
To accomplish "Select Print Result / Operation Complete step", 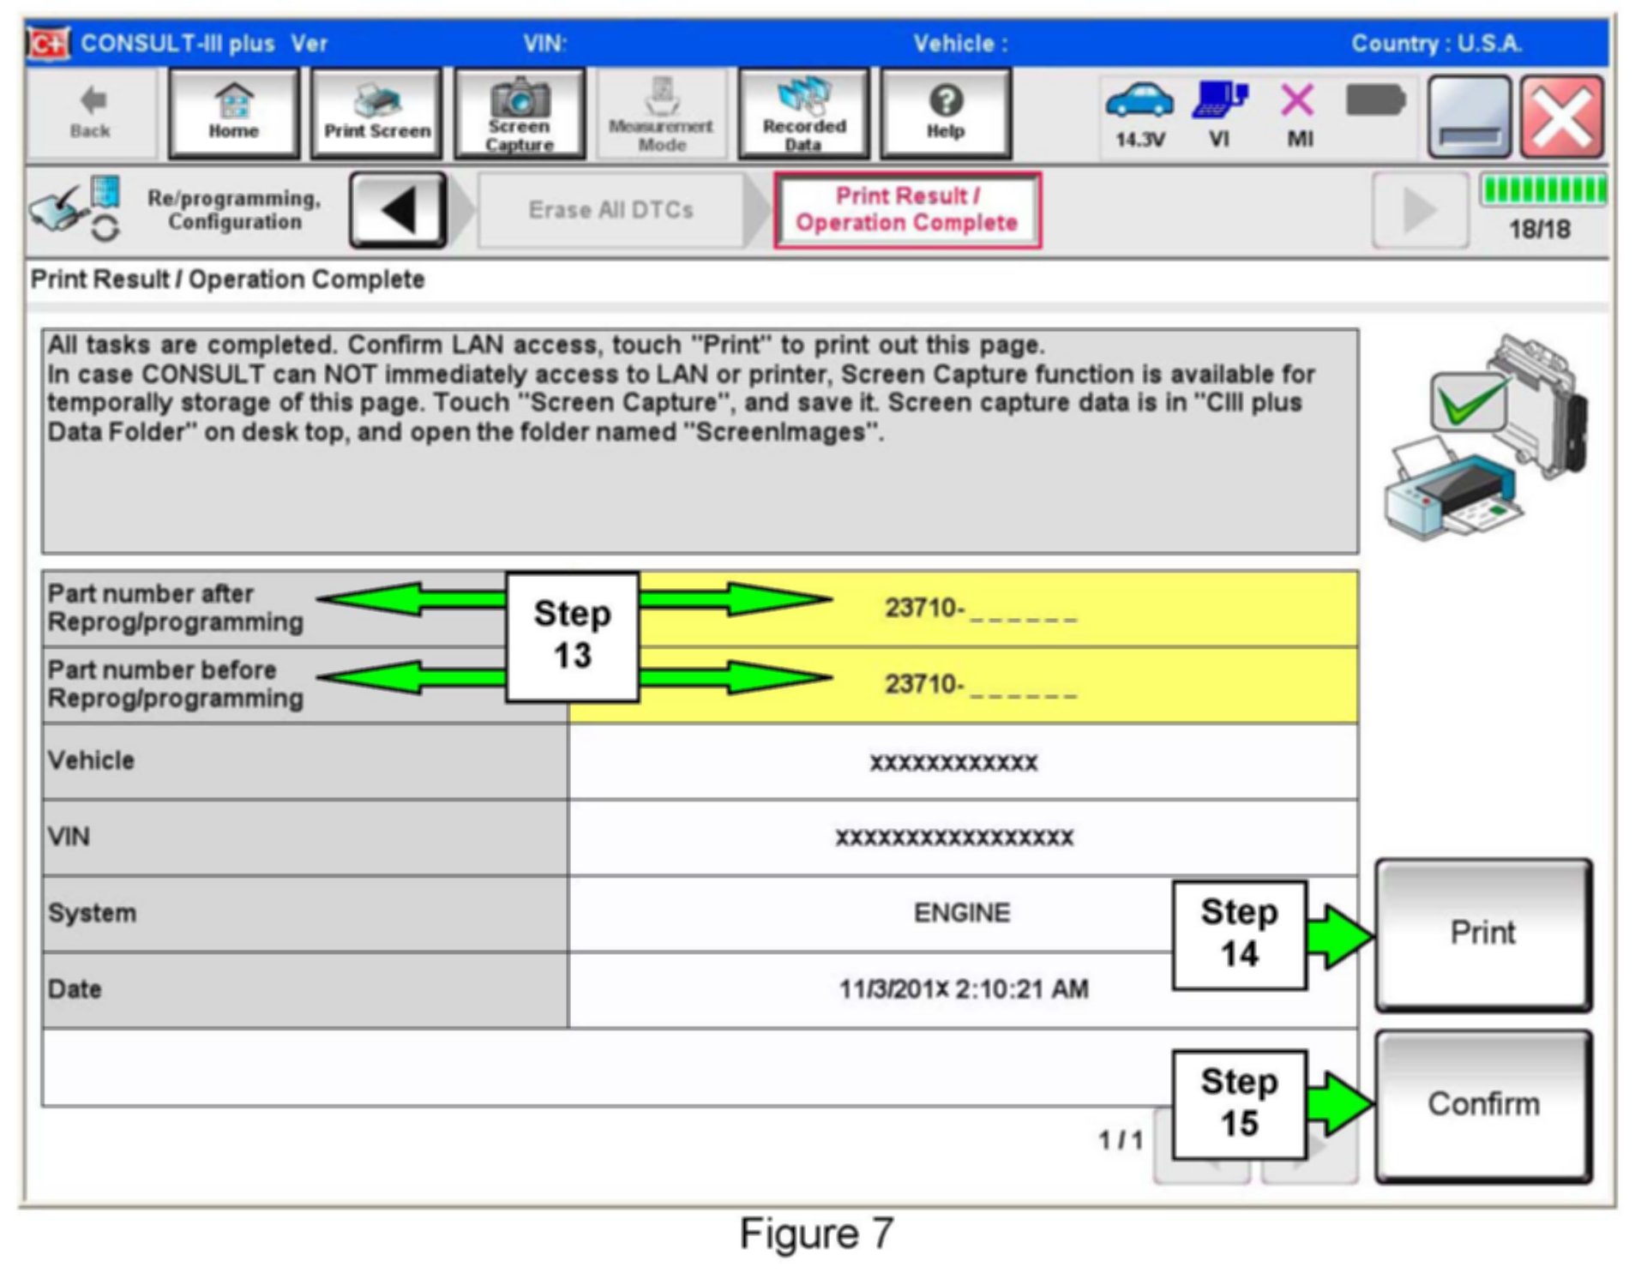I will click(x=906, y=210).
